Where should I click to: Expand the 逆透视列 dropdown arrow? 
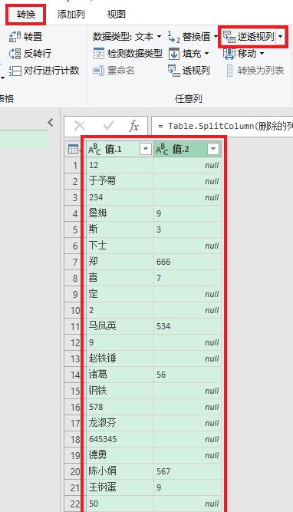(x=281, y=37)
